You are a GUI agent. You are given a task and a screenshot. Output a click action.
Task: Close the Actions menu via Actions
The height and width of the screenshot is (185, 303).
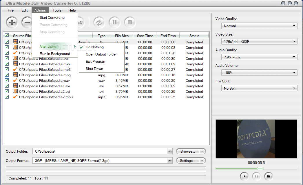pyautogui.click(x=40, y=10)
